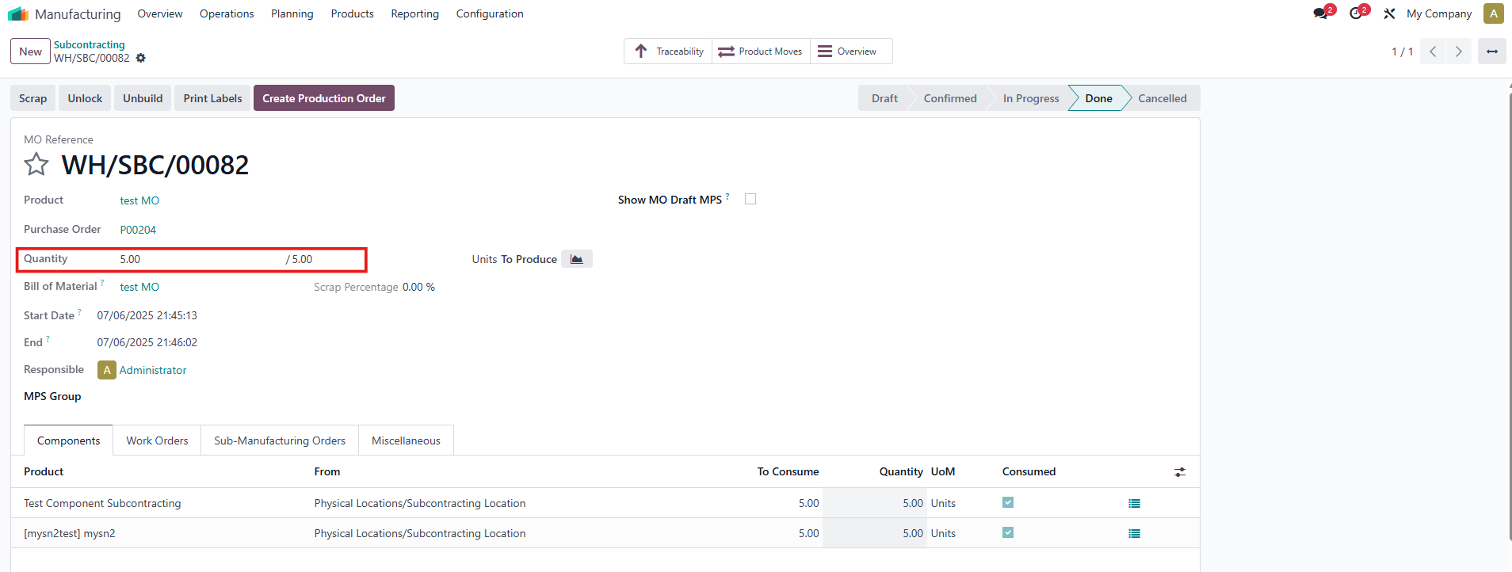Open the column options adjuster in components table
This screenshot has height=572, width=1512.
1180,472
